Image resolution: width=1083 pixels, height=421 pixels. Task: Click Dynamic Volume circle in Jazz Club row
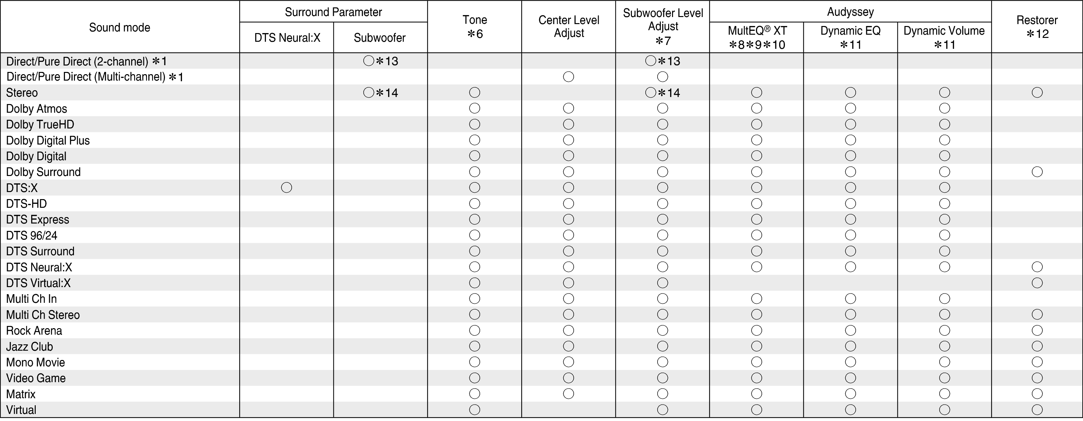[944, 346]
